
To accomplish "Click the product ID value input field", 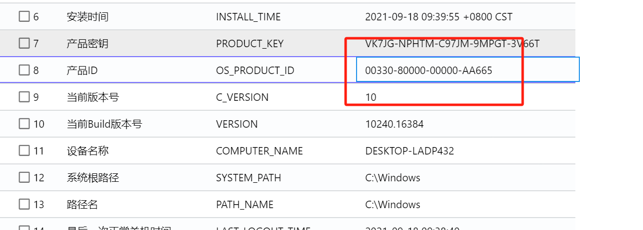I will (x=467, y=71).
